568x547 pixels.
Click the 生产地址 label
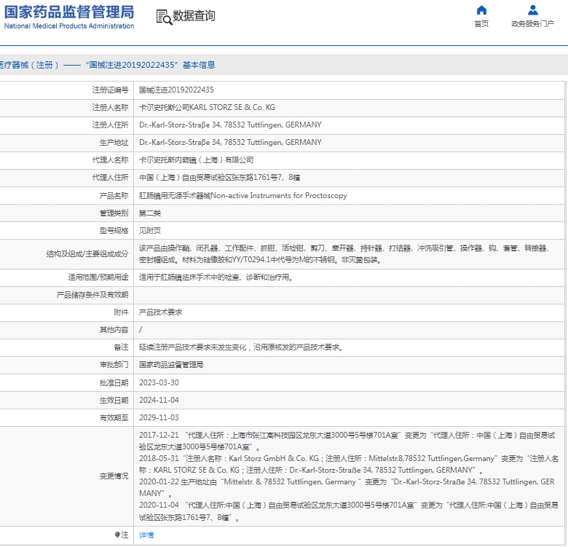click(x=114, y=142)
